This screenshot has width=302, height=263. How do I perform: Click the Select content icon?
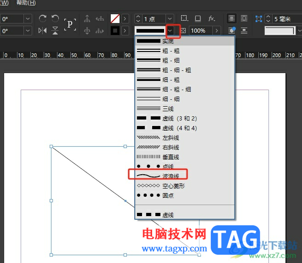click(87, 30)
